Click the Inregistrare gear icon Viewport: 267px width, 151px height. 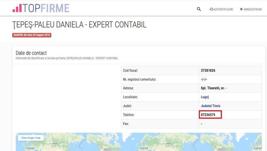pyautogui.click(x=241, y=9)
